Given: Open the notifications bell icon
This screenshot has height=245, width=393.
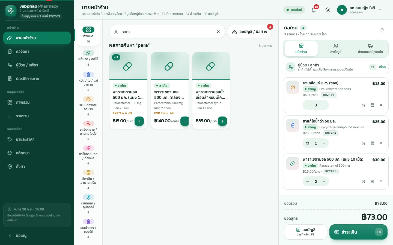Looking at the screenshot, I should (314, 10).
